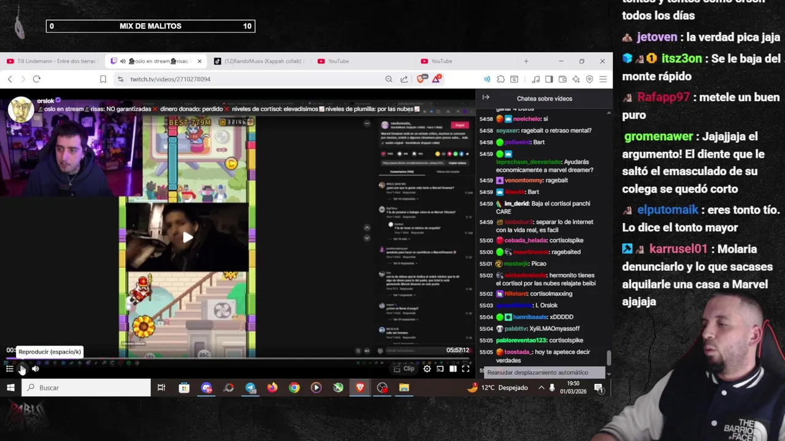Go back using the browser back arrow
Screen dimensions: 785x441
coord(10,79)
